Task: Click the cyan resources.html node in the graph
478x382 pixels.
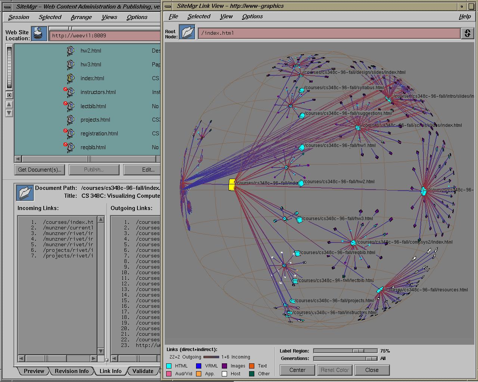Action: tap(380, 290)
